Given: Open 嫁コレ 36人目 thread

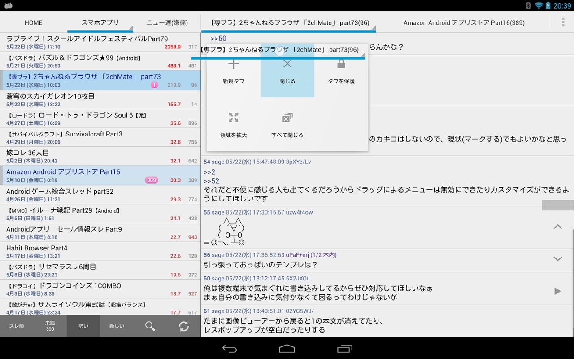Looking at the screenshot, I should 100,156.
